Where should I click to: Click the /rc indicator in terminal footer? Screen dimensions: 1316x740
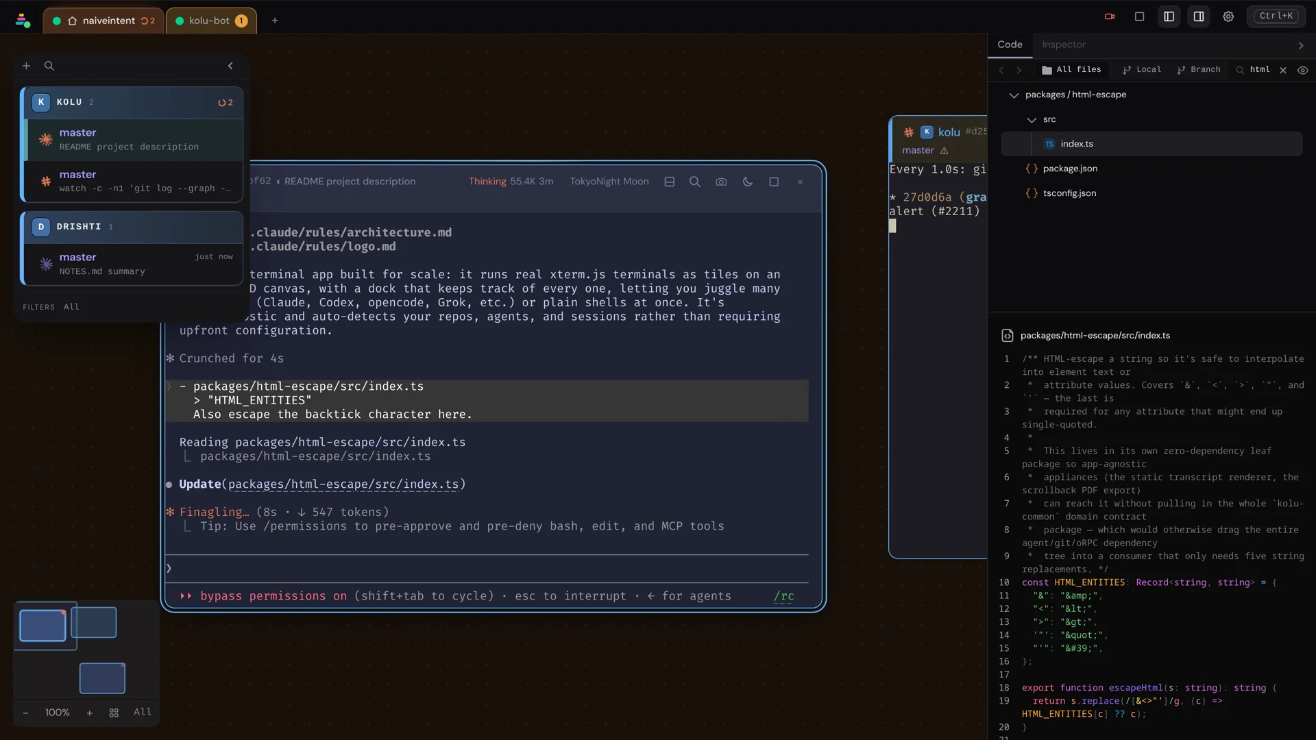click(x=783, y=596)
